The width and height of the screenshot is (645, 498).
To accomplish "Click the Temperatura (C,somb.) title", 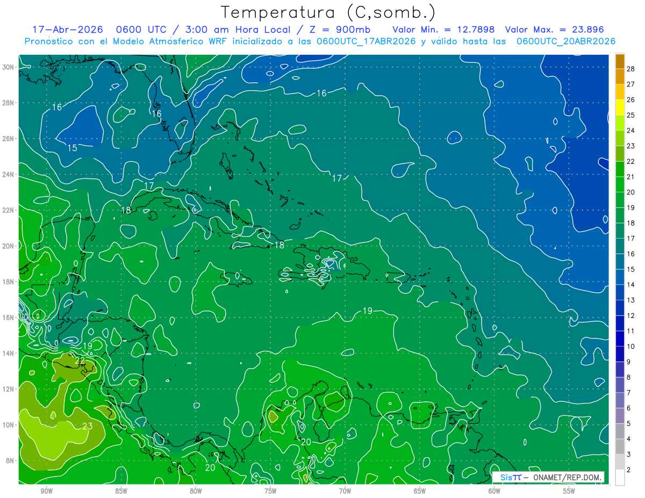I will pyautogui.click(x=328, y=12).
